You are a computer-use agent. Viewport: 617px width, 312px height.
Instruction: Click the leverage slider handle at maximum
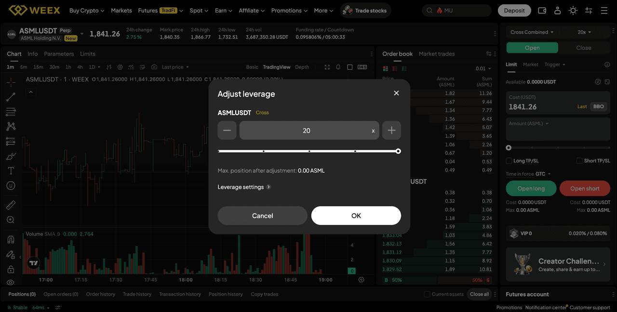tap(398, 151)
